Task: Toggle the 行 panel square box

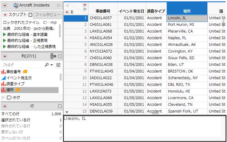Action: [60, 106]
